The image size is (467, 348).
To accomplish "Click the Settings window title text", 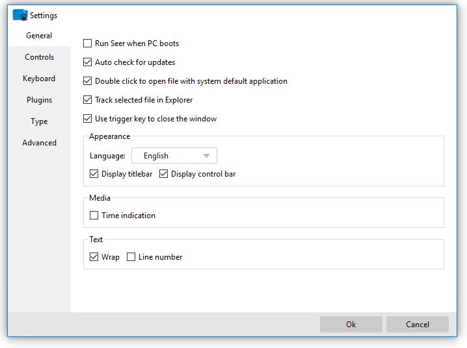I will coord(44,16).
